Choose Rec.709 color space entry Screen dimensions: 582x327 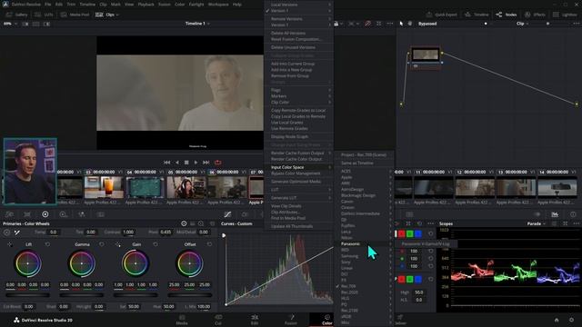[x=366, y=286]
